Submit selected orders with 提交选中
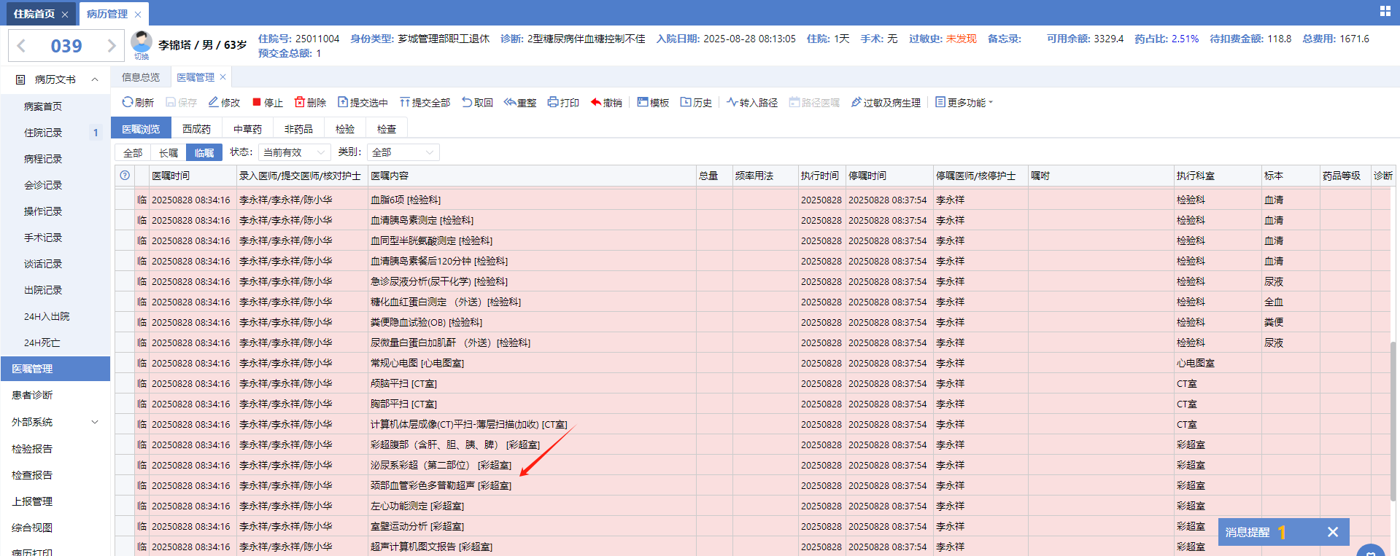This screenshot has height=556, width=1400. coord(363,103)
